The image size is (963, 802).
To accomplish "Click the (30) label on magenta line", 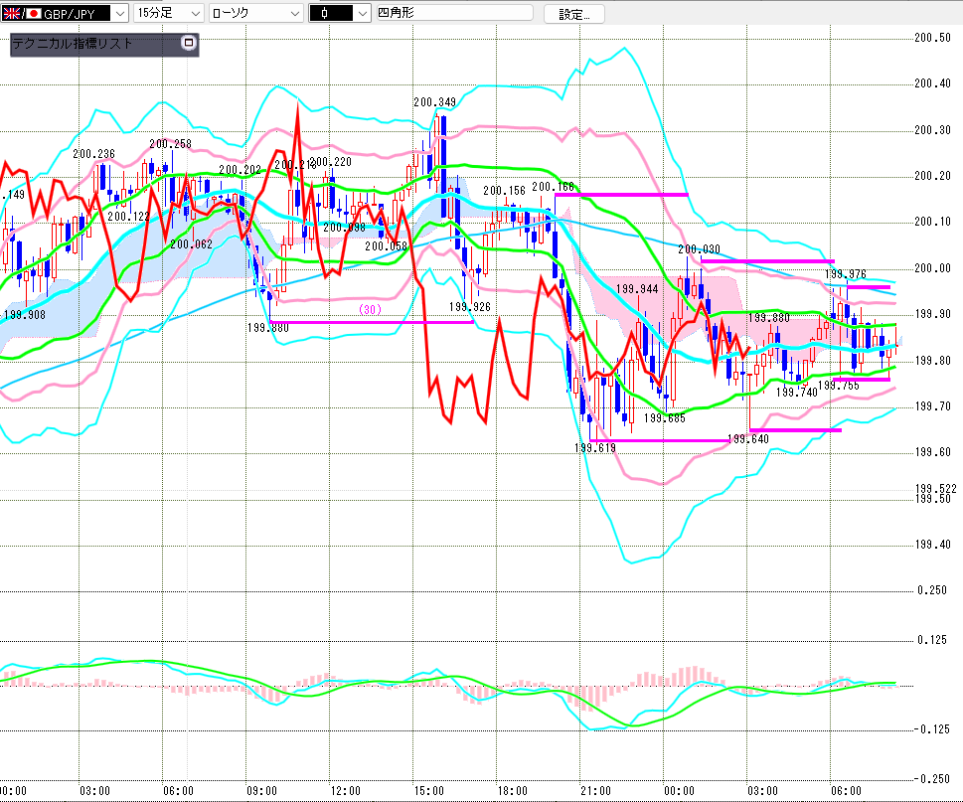I will pos(370,310).
